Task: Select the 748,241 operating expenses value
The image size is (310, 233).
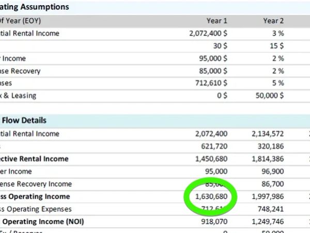Action: tap(271, 209)
